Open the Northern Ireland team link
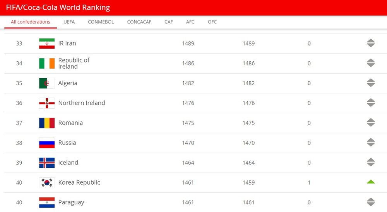This screenshot has width=387, height=212. (x=82, y=103)
